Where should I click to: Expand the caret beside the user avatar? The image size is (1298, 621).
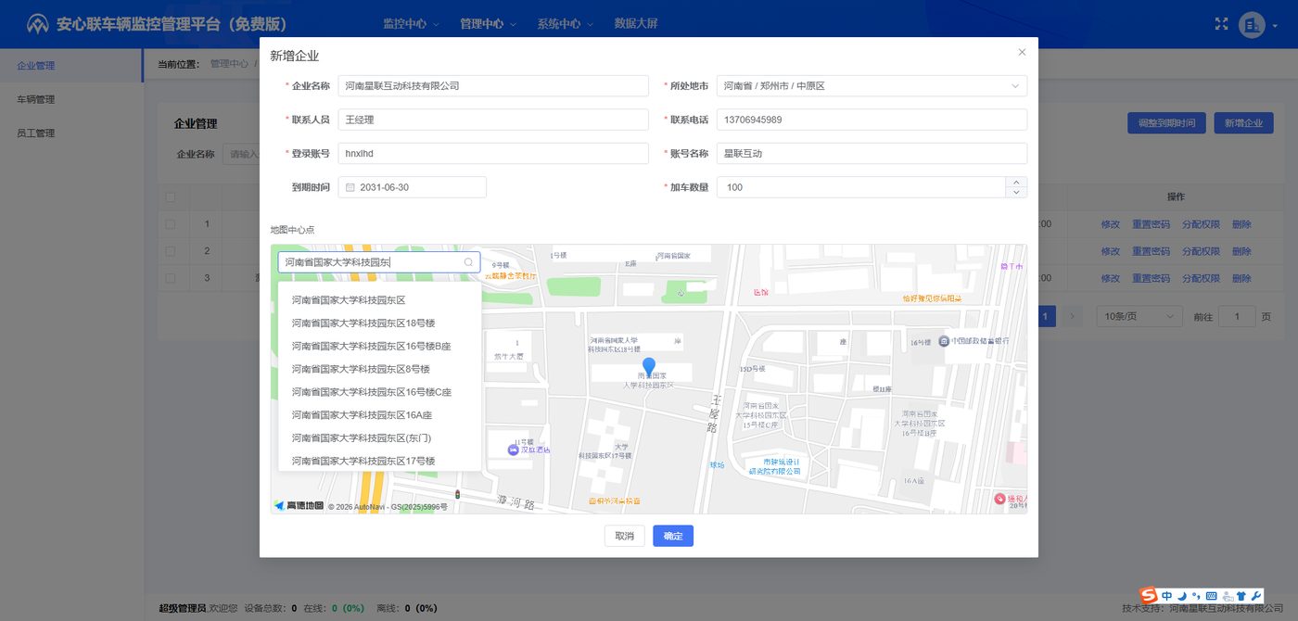pos(1275,25)
